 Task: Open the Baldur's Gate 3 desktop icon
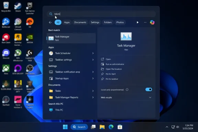pos(30,86)
